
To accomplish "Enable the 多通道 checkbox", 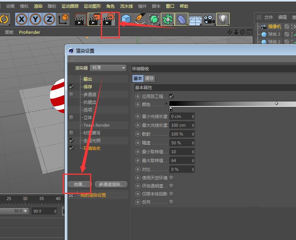I will 72,94.
